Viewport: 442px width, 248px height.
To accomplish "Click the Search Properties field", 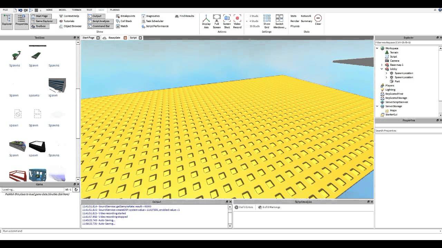I will pyautogui.click(x=408, y=131).
